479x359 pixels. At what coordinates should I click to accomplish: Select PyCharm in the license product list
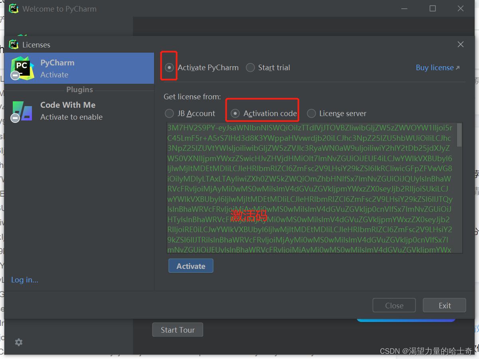click(79, 68)
